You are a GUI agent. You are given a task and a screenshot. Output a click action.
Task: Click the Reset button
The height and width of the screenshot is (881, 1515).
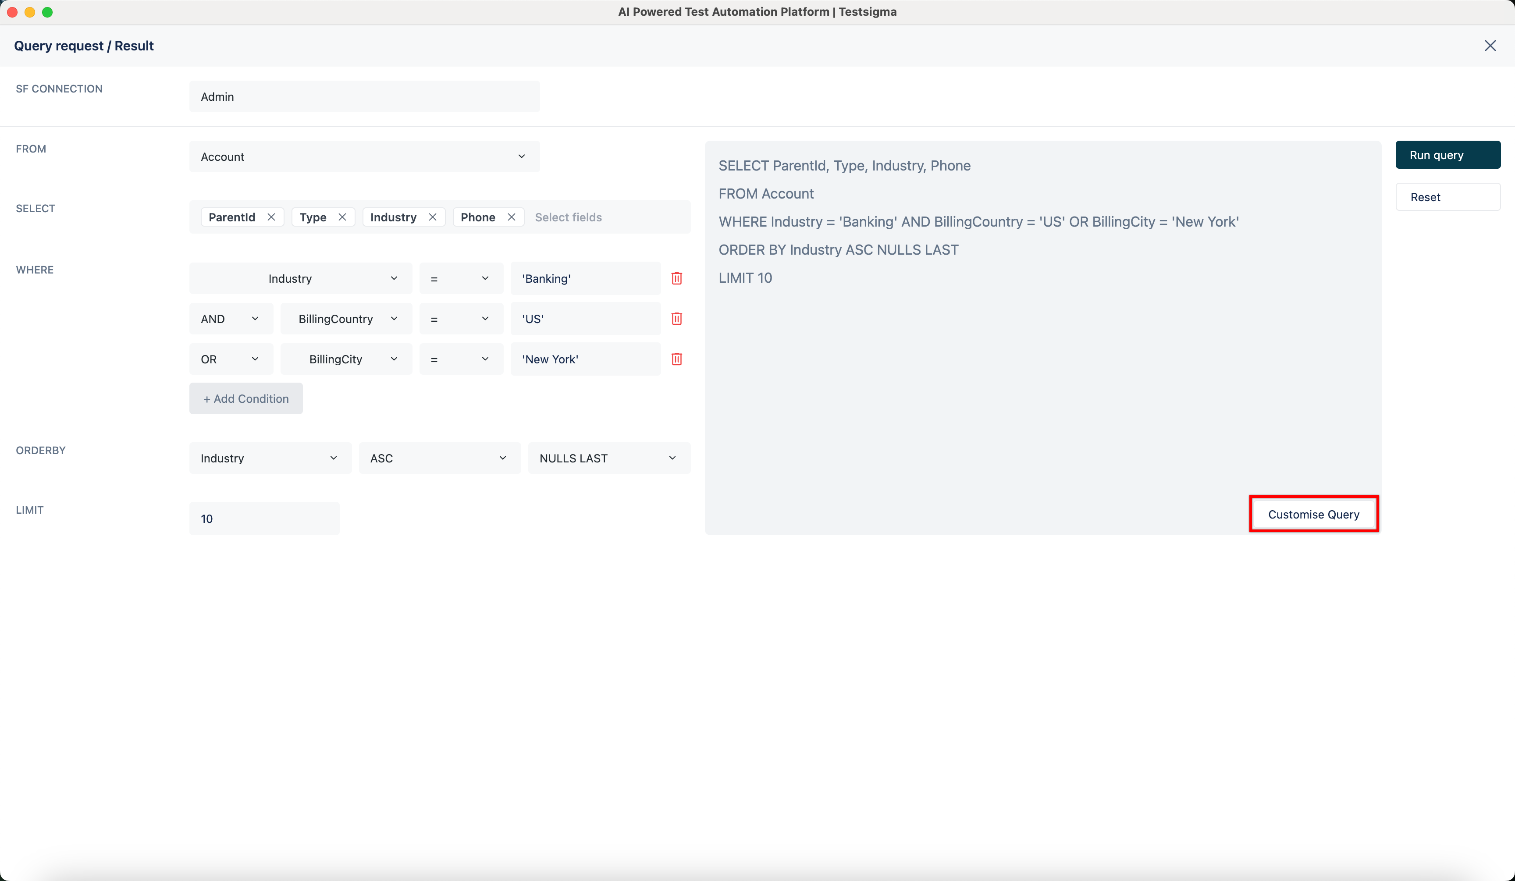click(1447, 196)
